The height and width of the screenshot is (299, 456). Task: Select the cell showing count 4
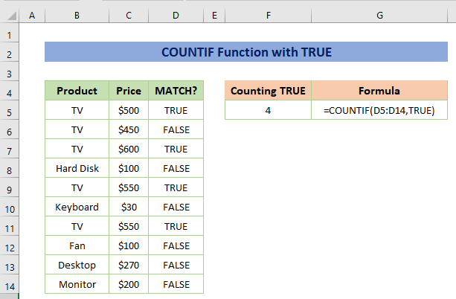click(268, 110)
